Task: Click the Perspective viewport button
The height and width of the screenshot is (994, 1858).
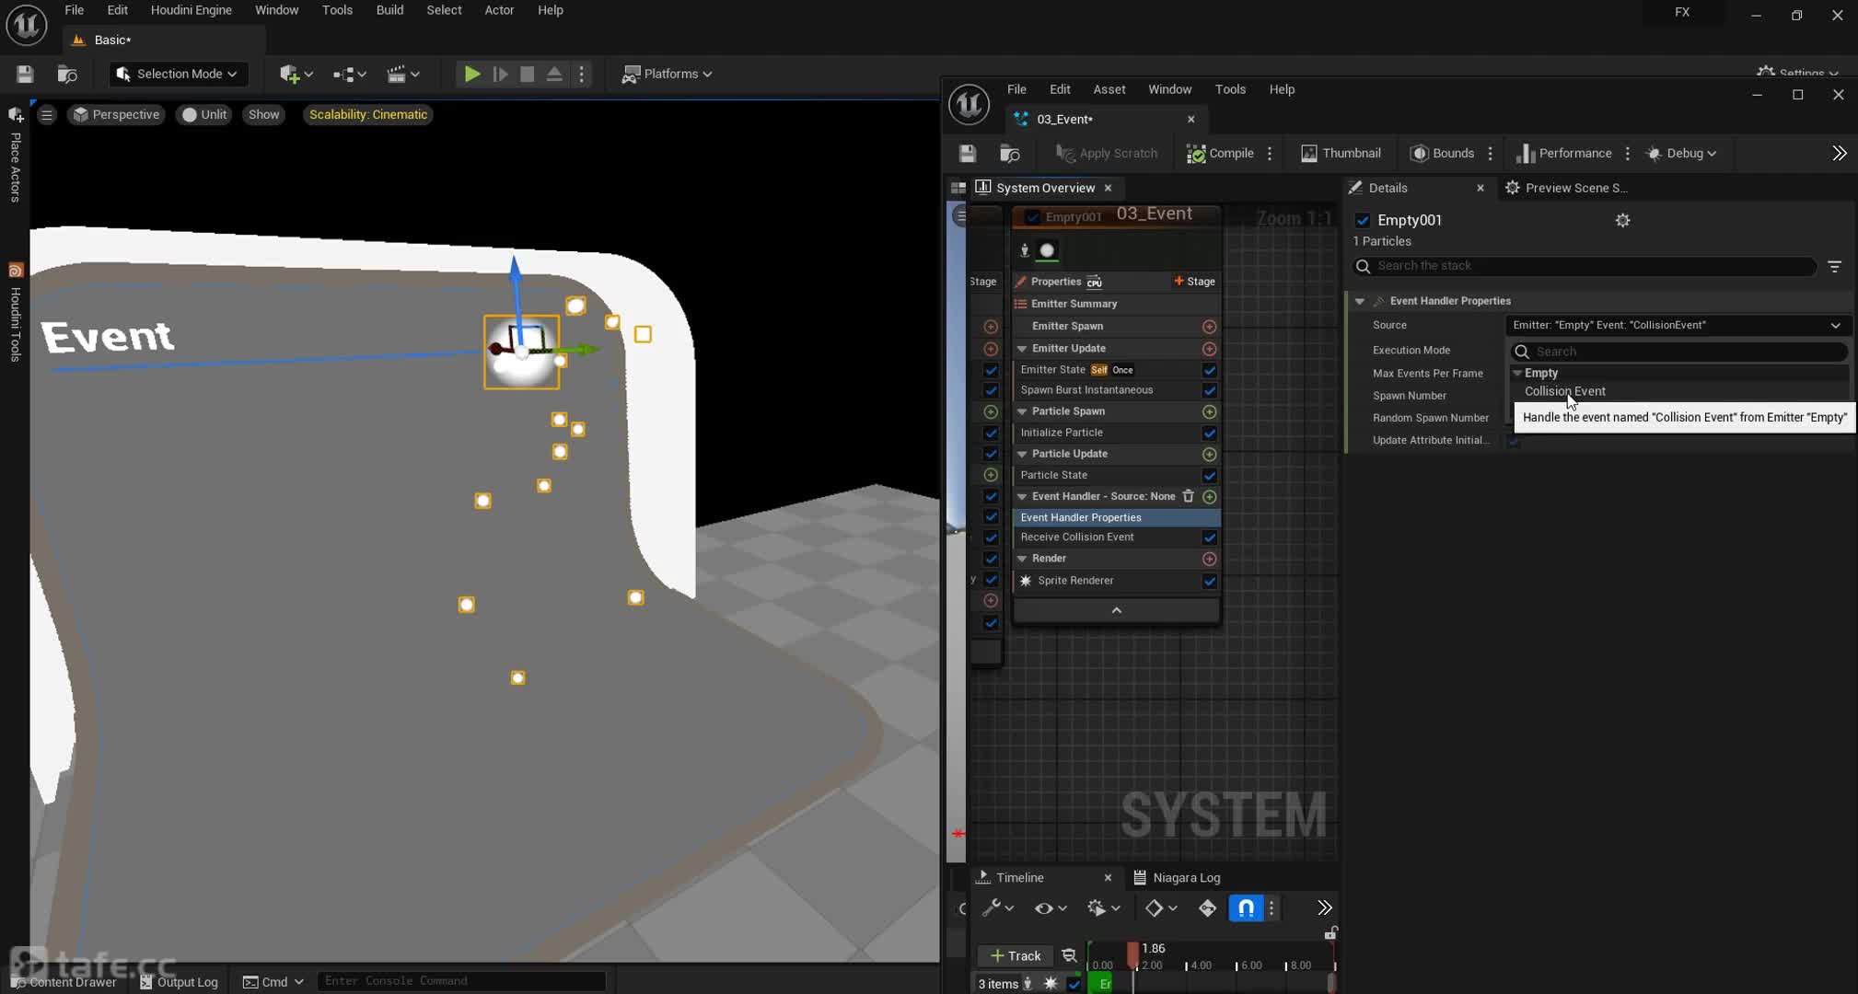Action: pos(116,114)
